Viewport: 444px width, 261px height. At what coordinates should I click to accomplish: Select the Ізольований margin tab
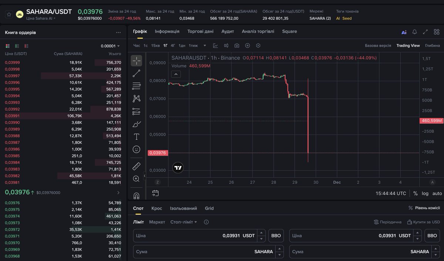point(184,209)
